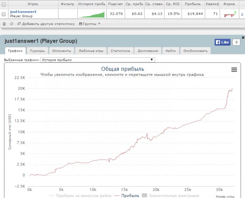
Task: Tick the select-all checkbox in table header
Action: 4,4
